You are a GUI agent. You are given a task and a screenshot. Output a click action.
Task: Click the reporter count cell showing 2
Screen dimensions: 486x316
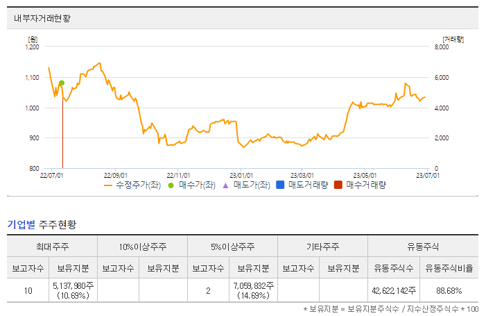coord(208,291)
